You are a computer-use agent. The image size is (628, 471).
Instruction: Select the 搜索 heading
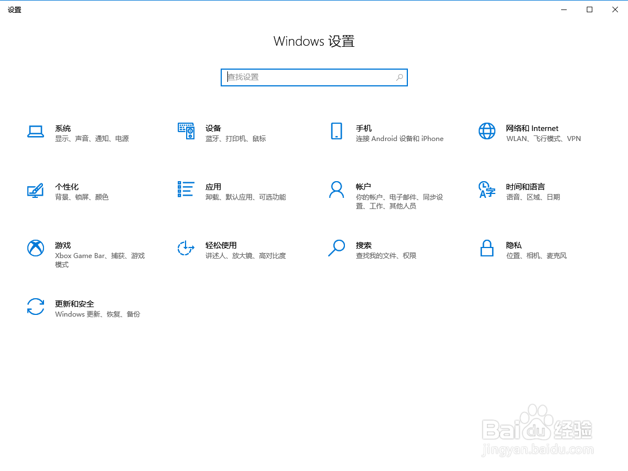click(x=364, y=245)
